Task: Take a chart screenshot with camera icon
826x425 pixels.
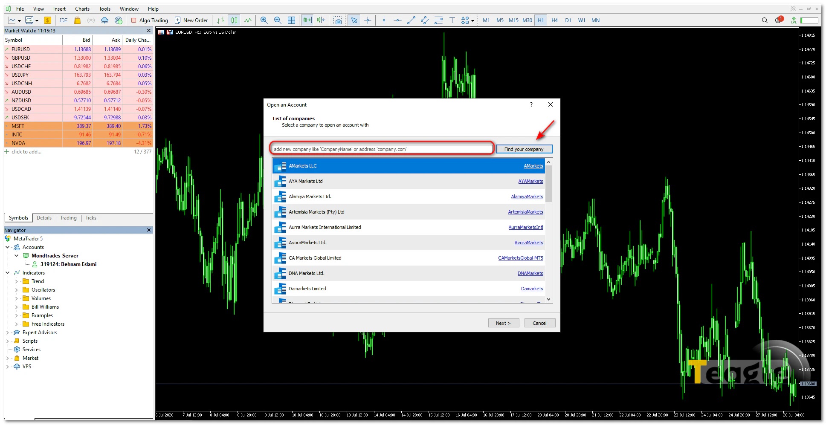Action: tap(338, 20)
